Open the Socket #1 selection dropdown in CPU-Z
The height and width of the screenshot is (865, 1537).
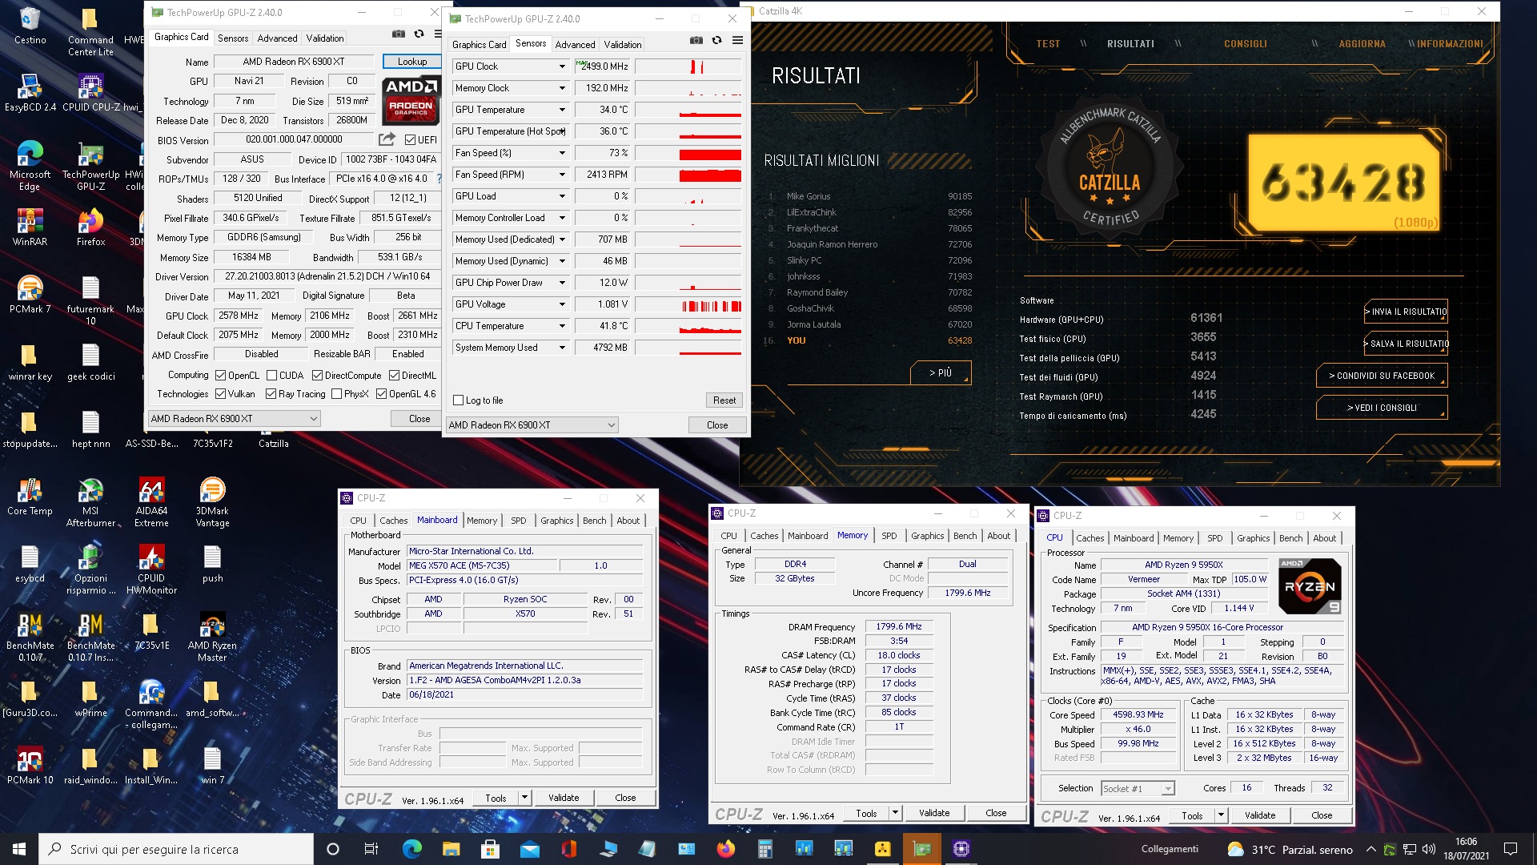[1138, 788]
